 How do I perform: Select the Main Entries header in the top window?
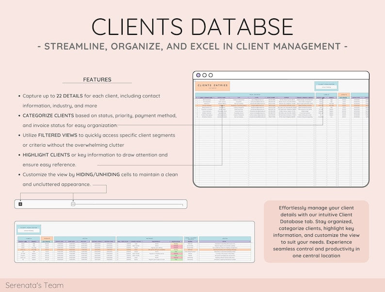pyautogui.click(x=255, y=94)
